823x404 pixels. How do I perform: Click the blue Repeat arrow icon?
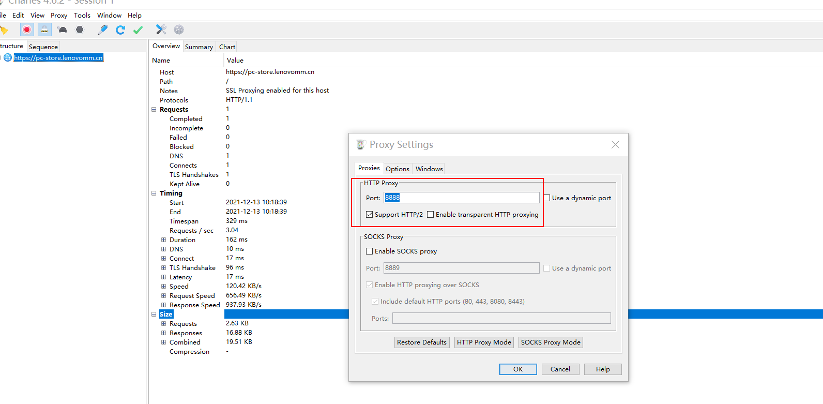(x=120, y=29)
